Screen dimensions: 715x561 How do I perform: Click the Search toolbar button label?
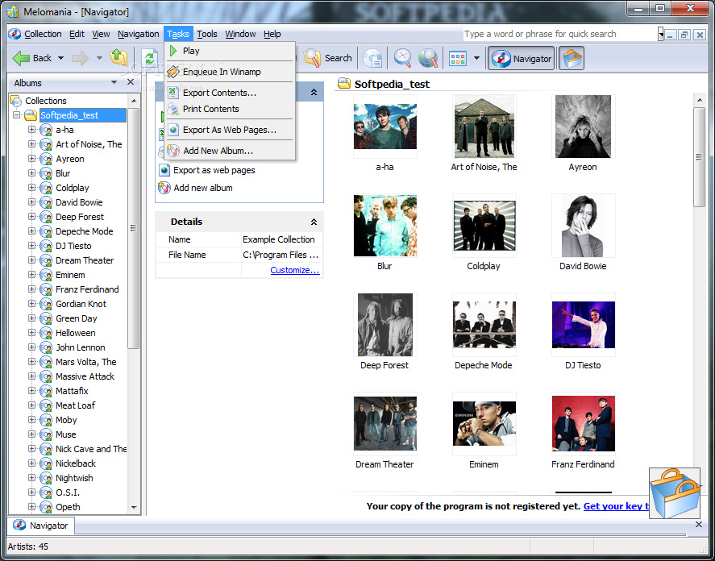pos(338,58)
